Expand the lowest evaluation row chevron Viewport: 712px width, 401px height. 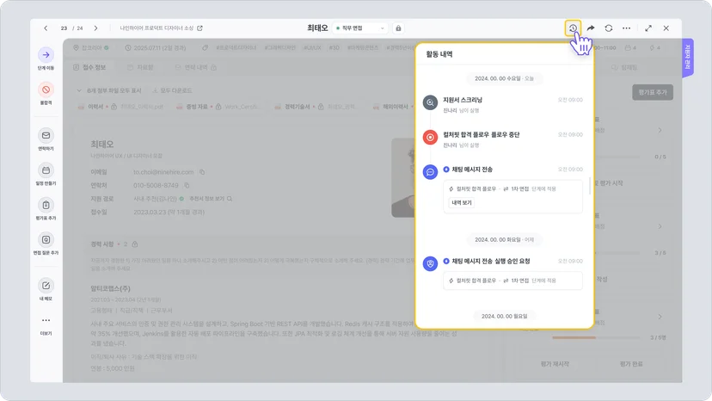click(x=660, y=317)
